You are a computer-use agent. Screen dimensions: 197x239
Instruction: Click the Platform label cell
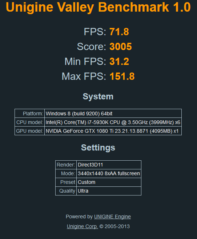click(x=30, y=114)
